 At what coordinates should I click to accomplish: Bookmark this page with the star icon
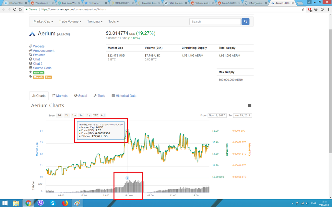[303, 9]
